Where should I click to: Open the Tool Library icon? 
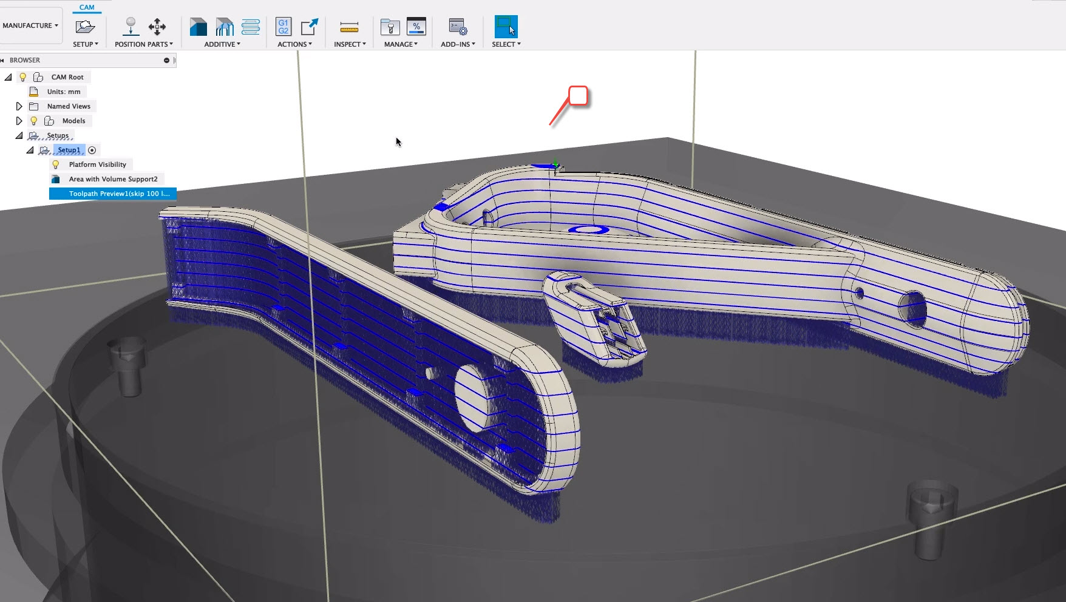point(390,27)
